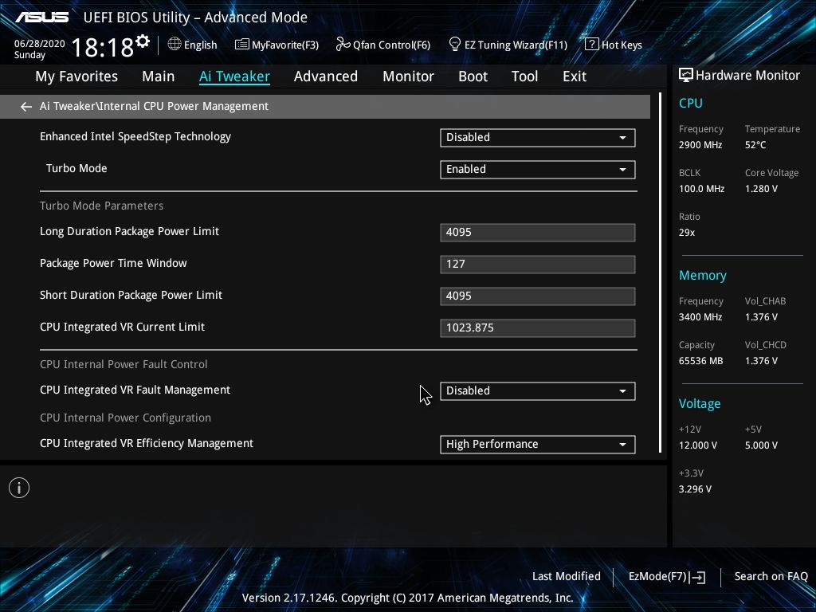Click the settings list vertical scrollbar
This screenshot has width=816, height=612.
pyautogui.click(x=660, y=273)
